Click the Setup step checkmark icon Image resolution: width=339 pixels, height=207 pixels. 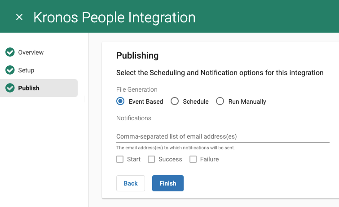pyautogui.click(x=10, y=70)
